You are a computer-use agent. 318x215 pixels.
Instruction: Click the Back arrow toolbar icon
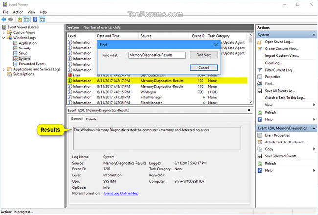4,19
